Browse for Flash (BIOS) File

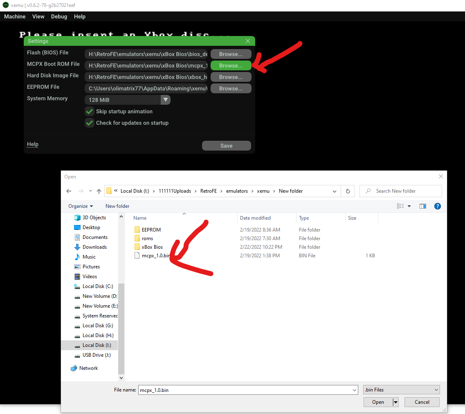click(x=231, y=54)
